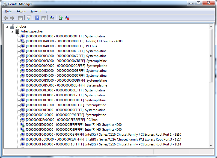The image size is (217, 158).
Task: Open the Datei menu
Action: 8,11
